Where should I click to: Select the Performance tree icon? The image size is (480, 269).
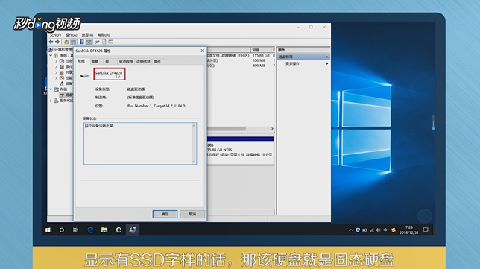click(62, 78)
